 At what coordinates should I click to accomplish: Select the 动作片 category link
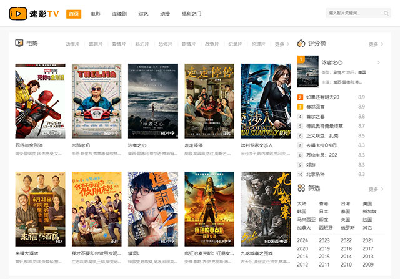coord(72,44)
